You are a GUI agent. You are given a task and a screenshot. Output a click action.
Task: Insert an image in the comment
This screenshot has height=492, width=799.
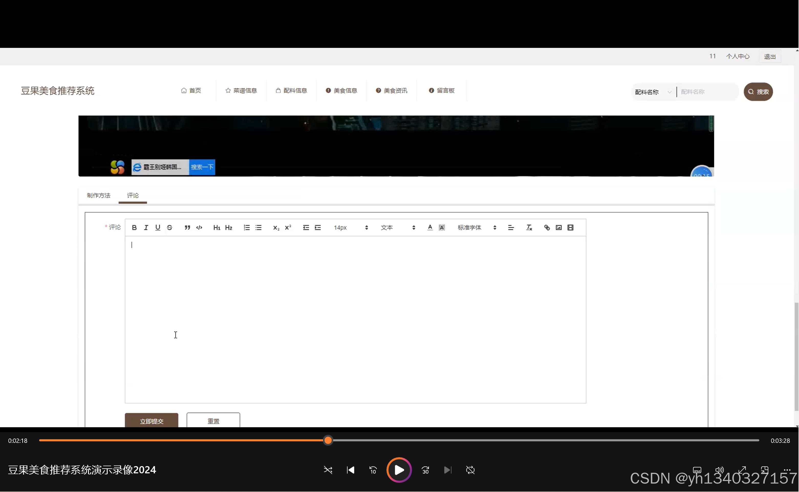coord(559,228)
